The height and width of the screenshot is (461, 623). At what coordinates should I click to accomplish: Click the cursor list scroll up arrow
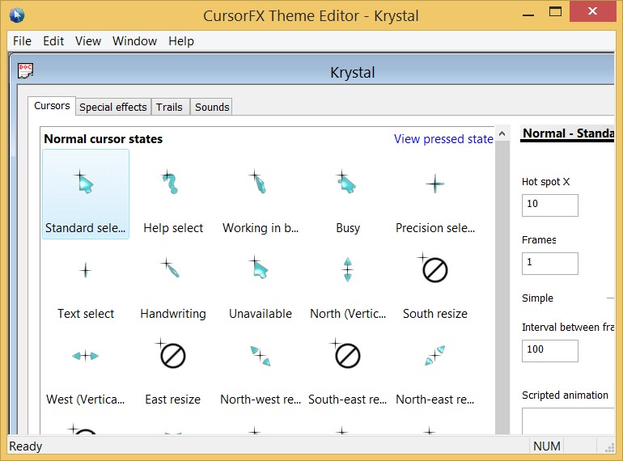coord(502,133)
